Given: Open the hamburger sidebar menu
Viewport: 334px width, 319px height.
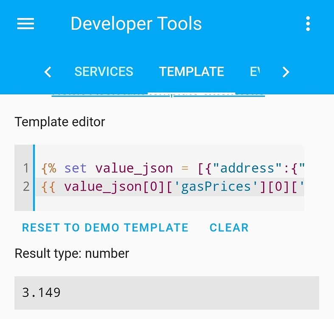Looking at the screenshot, I should 25,24.
